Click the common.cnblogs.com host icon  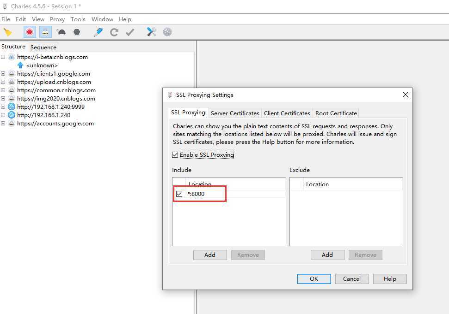(x=12, y=90)
